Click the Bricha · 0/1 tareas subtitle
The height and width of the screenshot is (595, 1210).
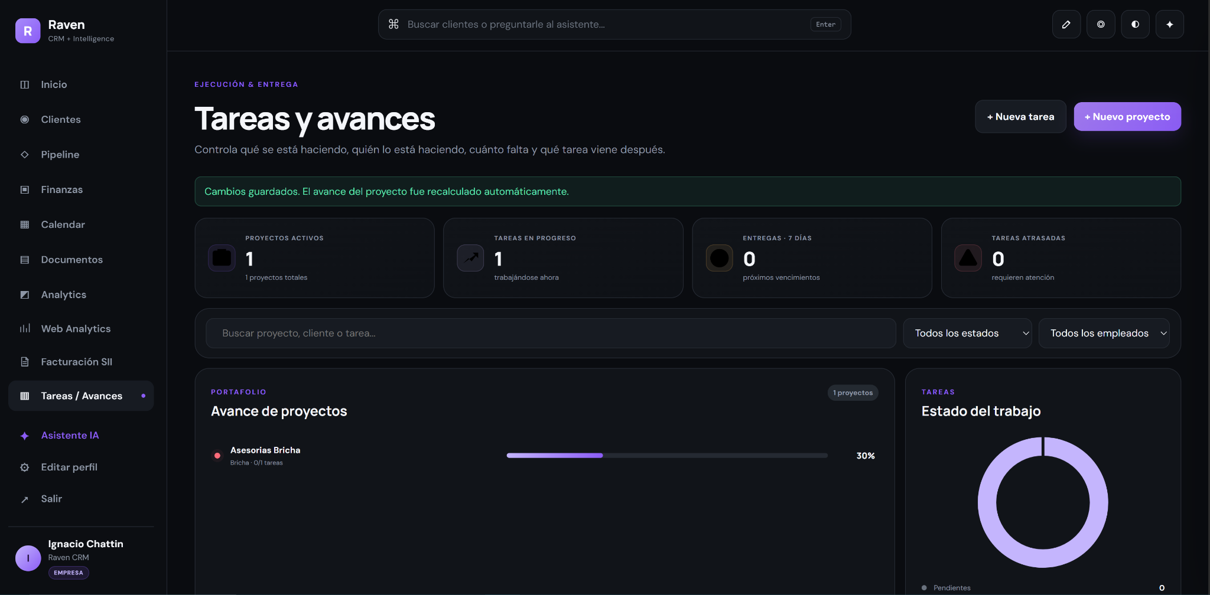256,463
